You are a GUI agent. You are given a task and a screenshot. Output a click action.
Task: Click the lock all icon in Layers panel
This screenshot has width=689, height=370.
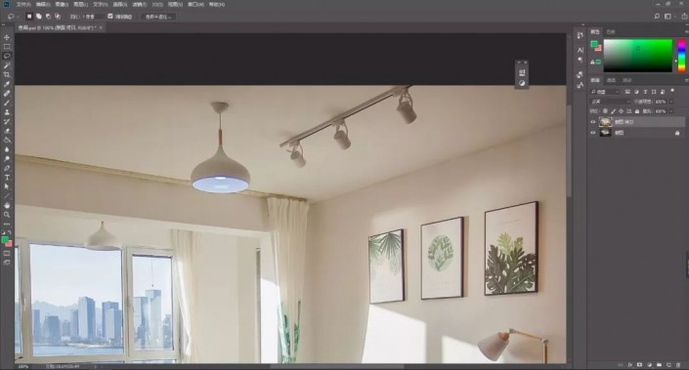[x=637, y=111]
